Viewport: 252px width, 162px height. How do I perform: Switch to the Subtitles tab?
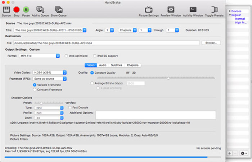tap(117, 65)
